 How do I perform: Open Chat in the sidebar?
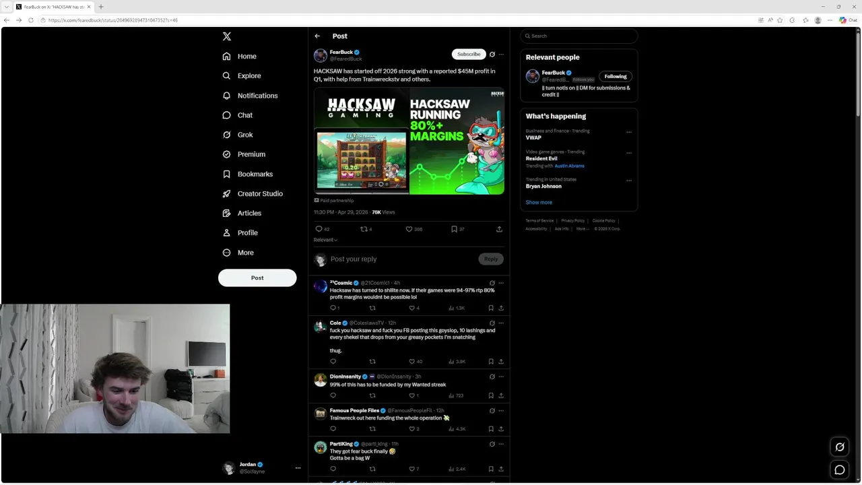[237, 115]
